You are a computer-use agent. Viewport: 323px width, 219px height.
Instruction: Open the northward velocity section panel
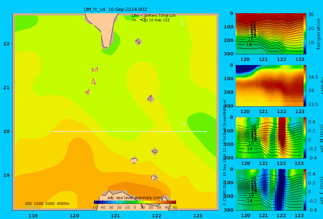click(269, 138)
